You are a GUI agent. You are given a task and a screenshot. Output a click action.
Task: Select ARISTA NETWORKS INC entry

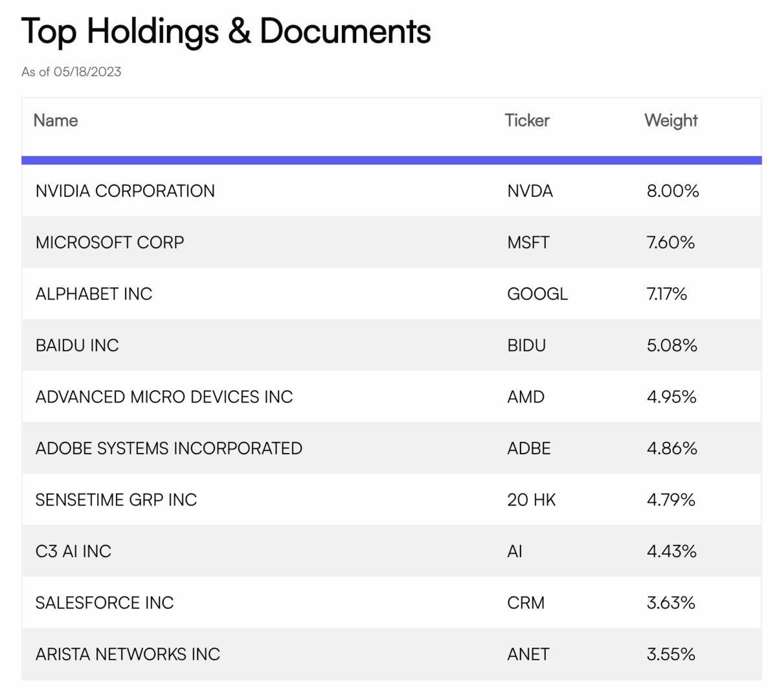pyautogui.click(x=128, y=654)
